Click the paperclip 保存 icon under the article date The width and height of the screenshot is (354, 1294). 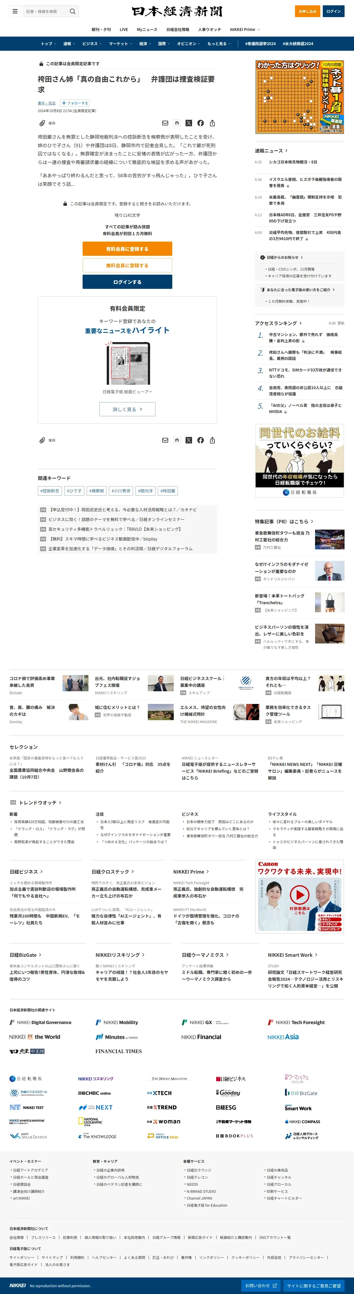tap(43, 123)
